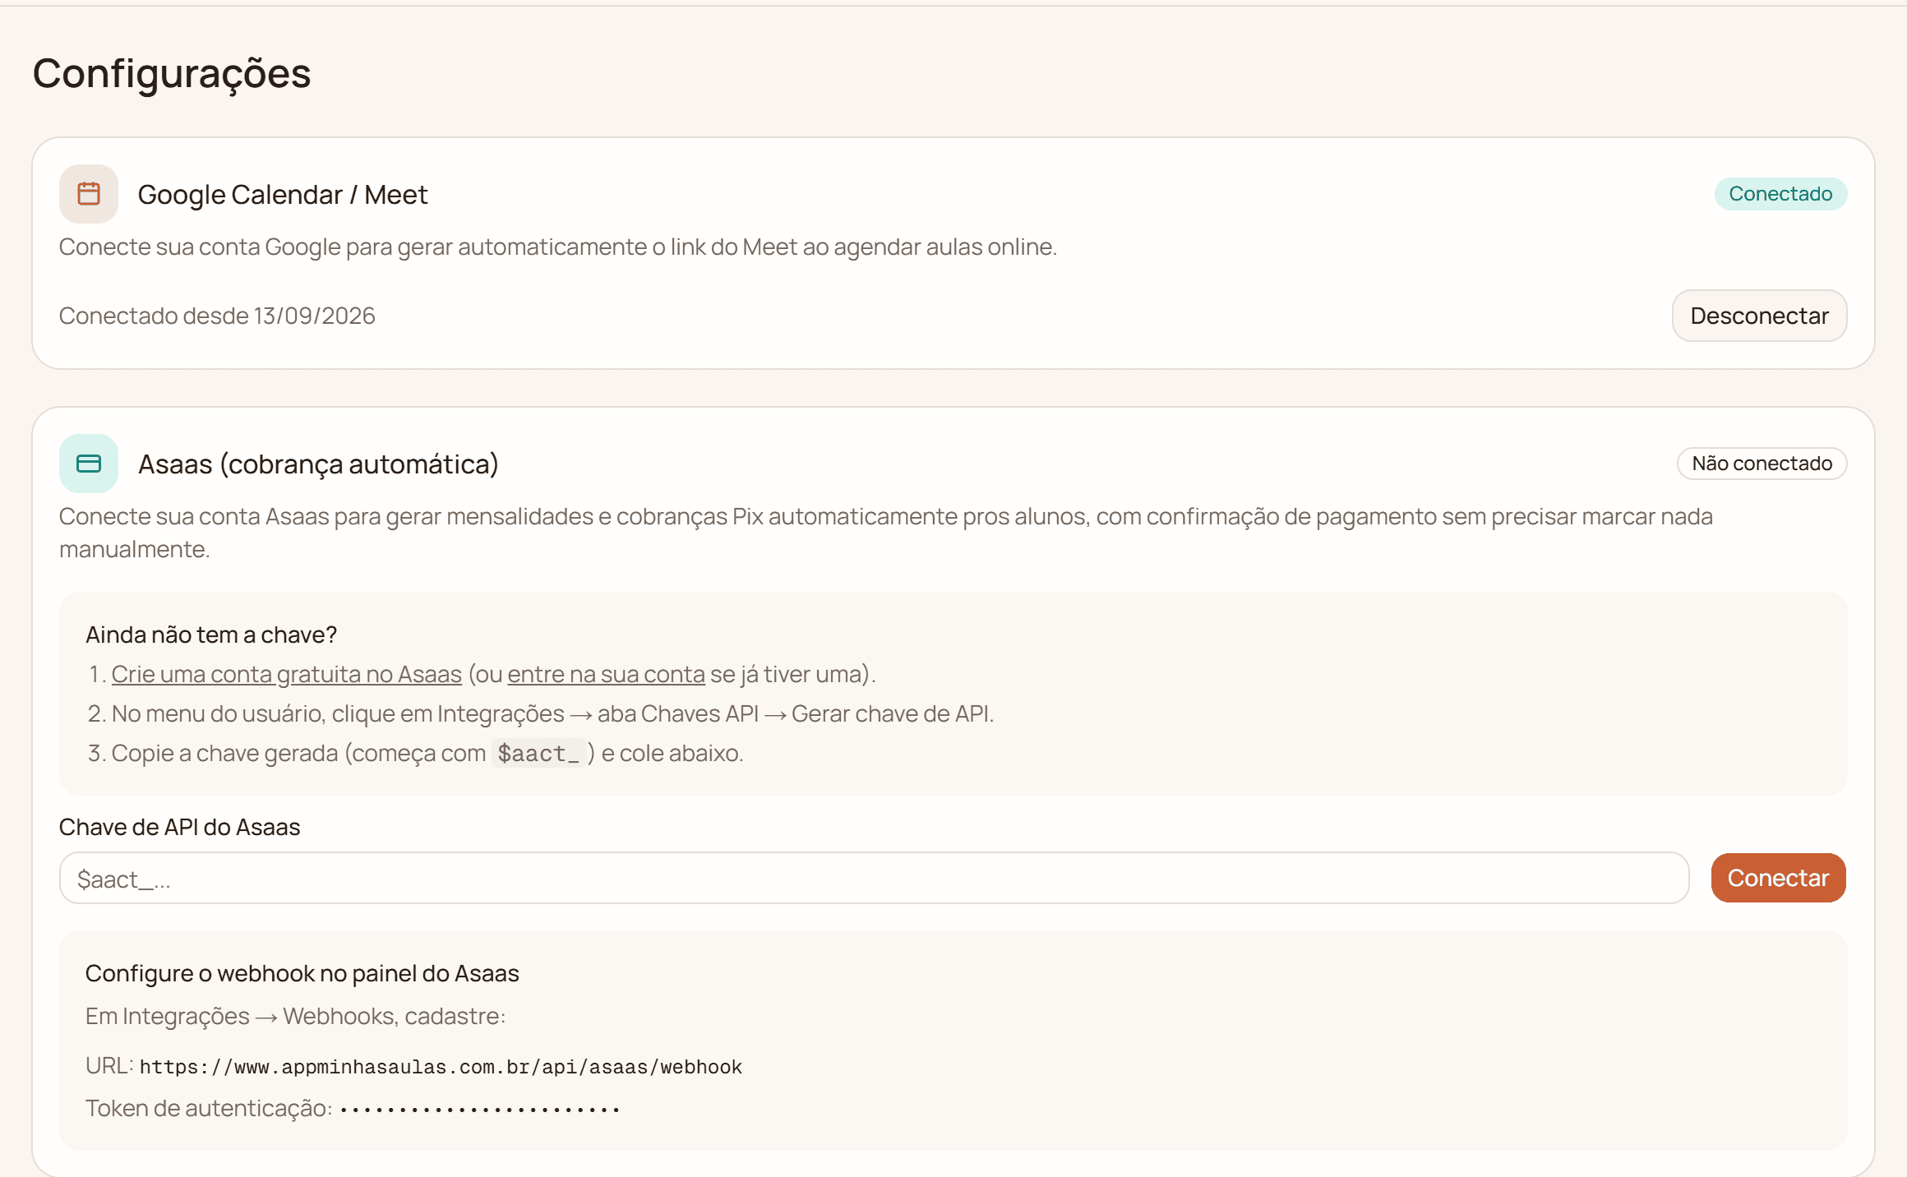Click the 'Não conectado' status badge
Viewport: 1907px width, 1177px height.
(1762, 464)
